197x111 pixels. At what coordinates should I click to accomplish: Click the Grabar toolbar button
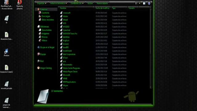90,3
